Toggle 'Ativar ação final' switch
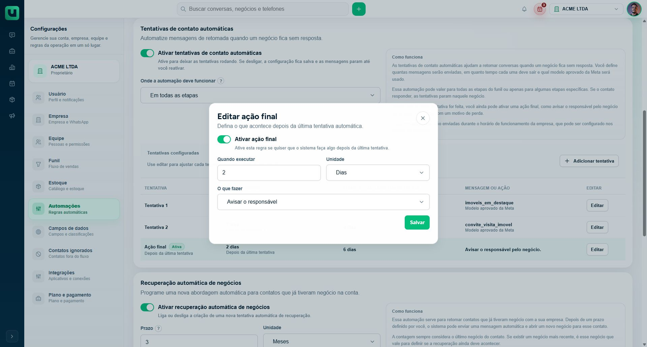The width and height of the screenshot is (647, 347). 224,139
